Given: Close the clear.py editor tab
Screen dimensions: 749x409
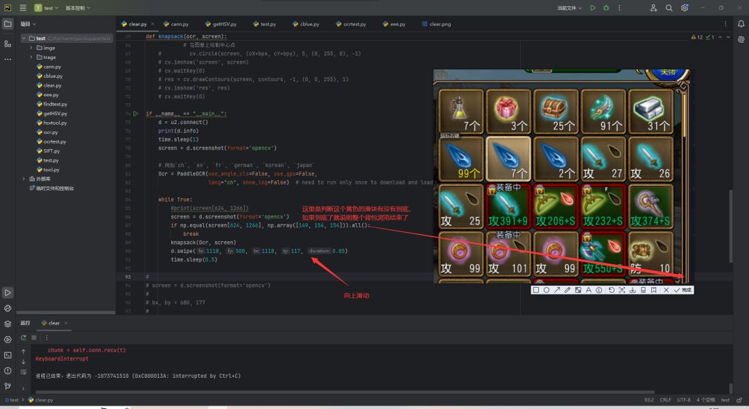Looking at the screenshot, I should pyautogui.click(x=153, y=24).
